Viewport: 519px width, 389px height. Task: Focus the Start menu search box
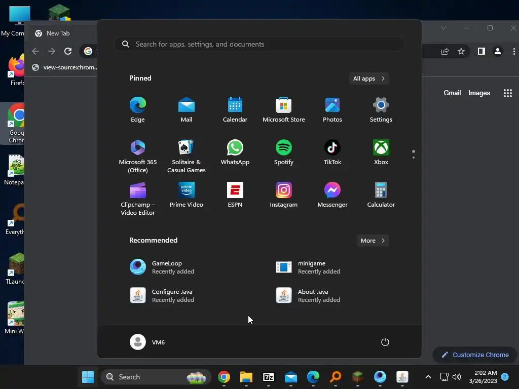[259, 44]
